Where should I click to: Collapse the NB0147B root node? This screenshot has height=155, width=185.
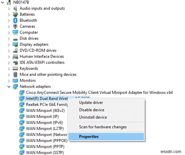click(2, 2)
